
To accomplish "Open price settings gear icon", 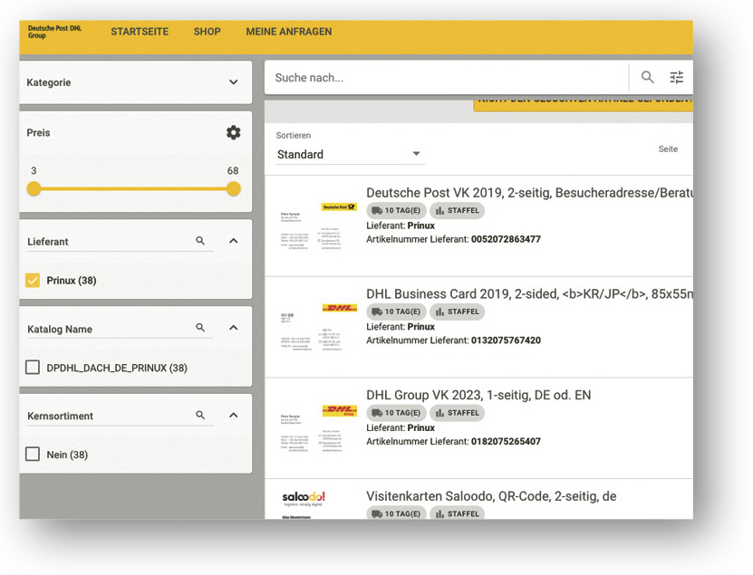I will pos(233,133).
